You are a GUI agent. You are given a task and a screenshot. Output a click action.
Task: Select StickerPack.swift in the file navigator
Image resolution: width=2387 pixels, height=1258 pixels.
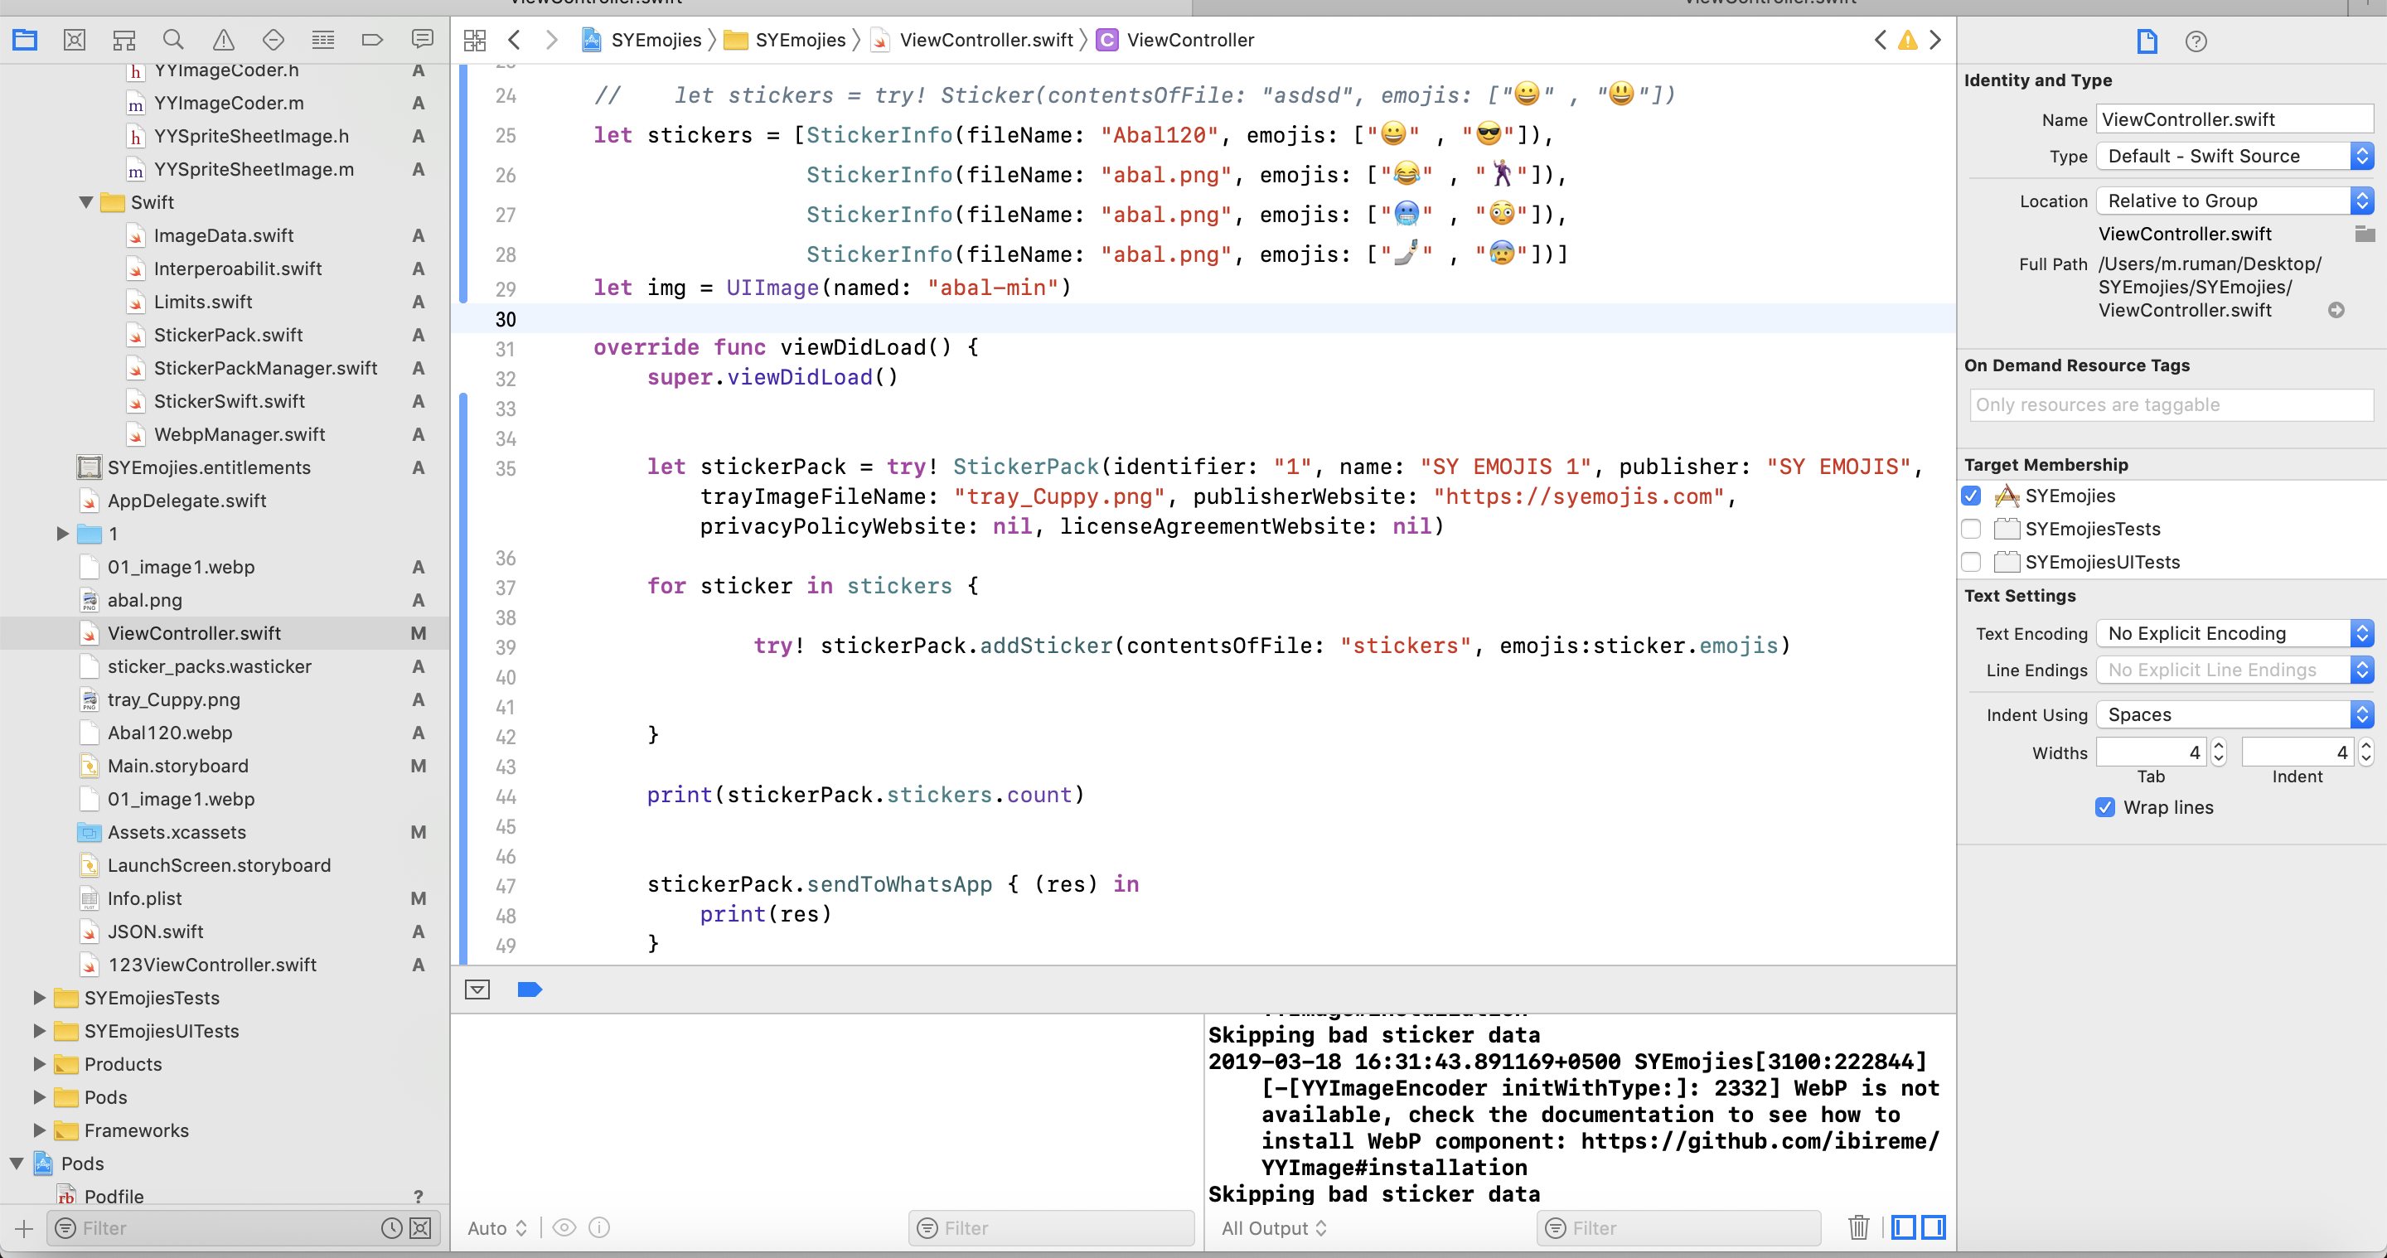coord(228,336)
